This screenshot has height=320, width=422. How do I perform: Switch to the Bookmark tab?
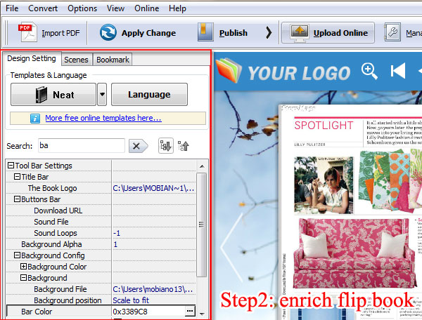click(x=112, y=60)
